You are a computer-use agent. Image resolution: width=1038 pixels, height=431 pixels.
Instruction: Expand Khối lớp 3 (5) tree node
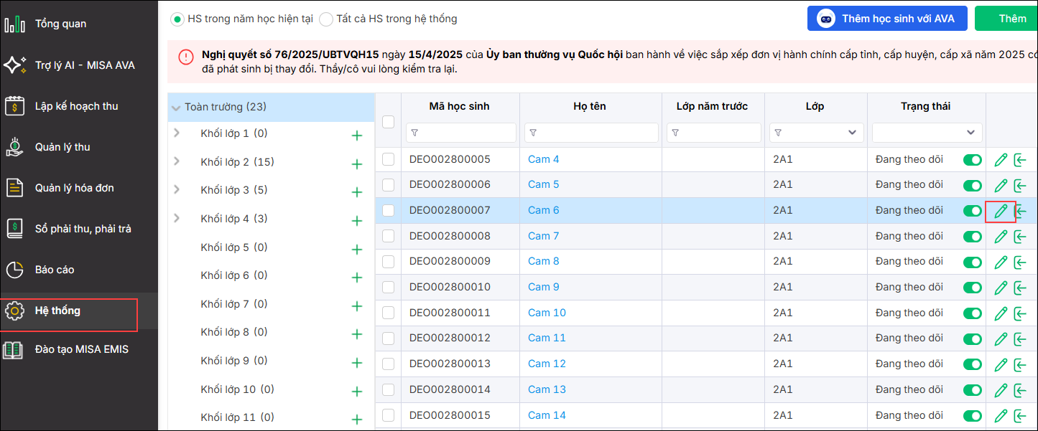click(177, 189)
